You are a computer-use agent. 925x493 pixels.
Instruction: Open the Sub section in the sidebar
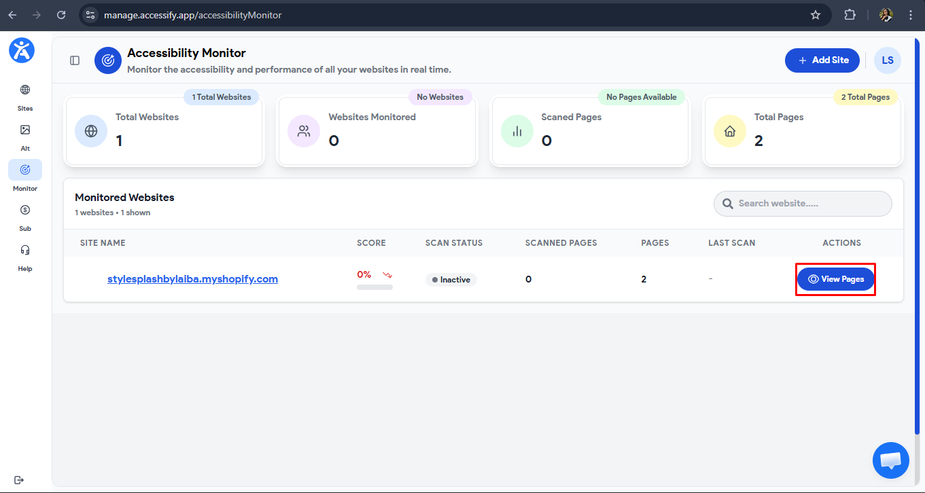24,215
